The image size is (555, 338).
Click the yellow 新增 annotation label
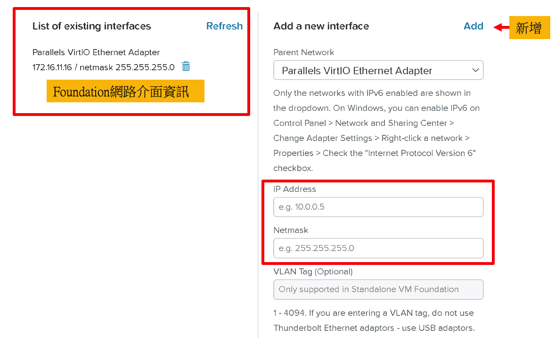pos(530,28)
